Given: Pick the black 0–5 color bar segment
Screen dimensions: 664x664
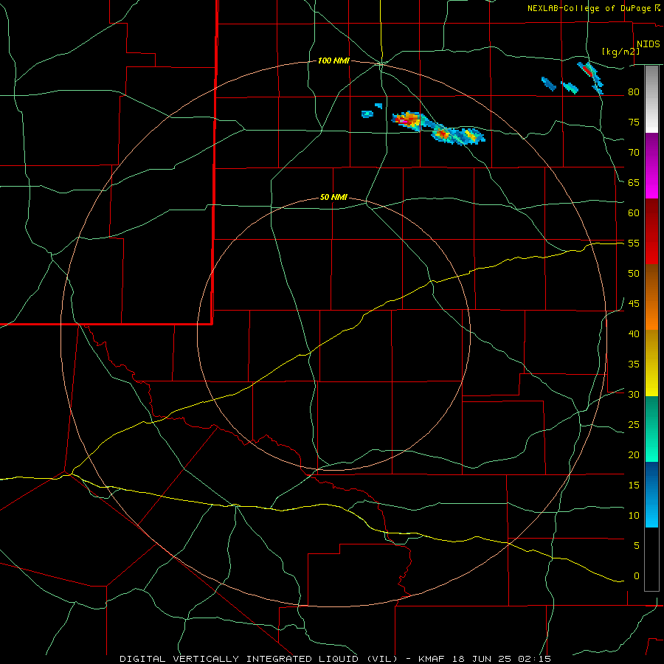Looking at the screenshot, I should click(x=651, y=559).
